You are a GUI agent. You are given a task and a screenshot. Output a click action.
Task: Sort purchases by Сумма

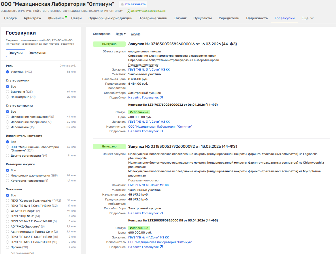coord(135,34)
